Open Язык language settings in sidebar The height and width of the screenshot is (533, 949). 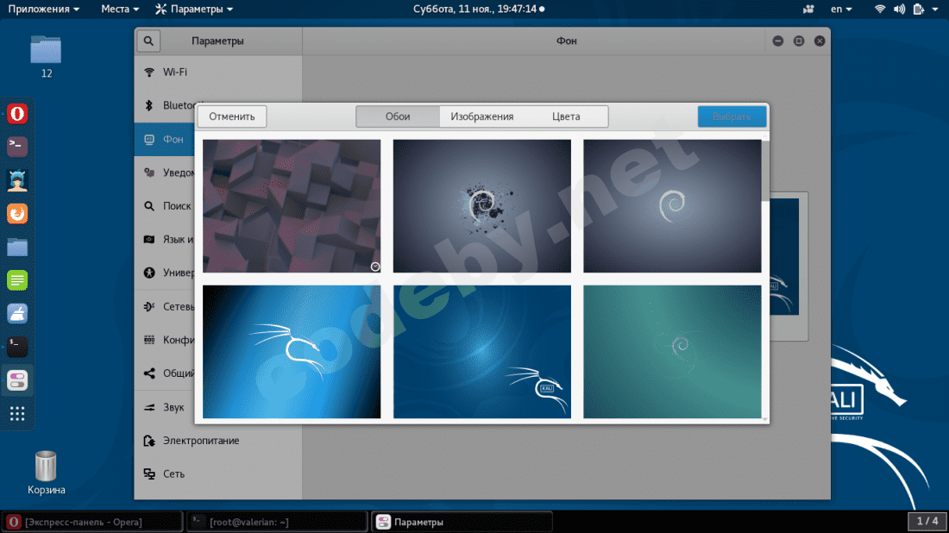pos(165,240)
